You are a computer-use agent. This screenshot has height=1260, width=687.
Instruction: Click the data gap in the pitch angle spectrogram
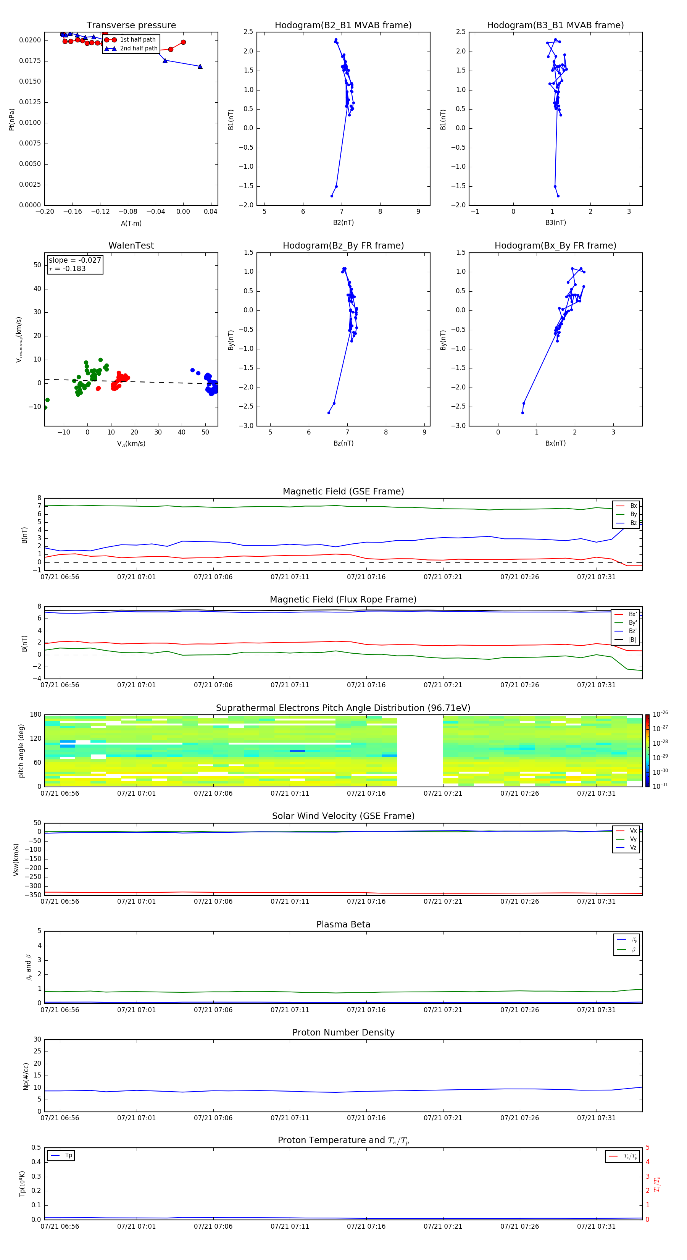[x=420, y=751]
